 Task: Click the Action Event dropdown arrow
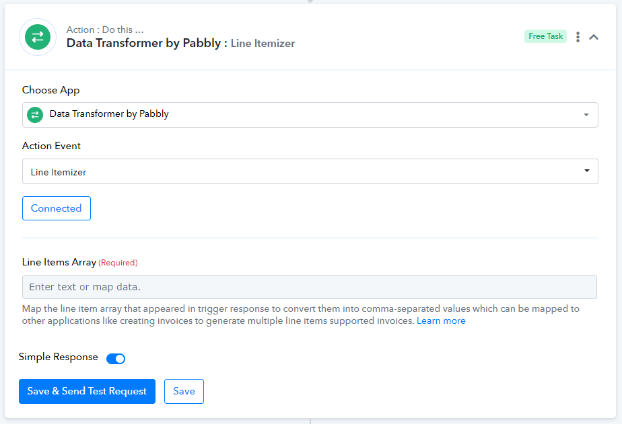[x=587, y=171]
